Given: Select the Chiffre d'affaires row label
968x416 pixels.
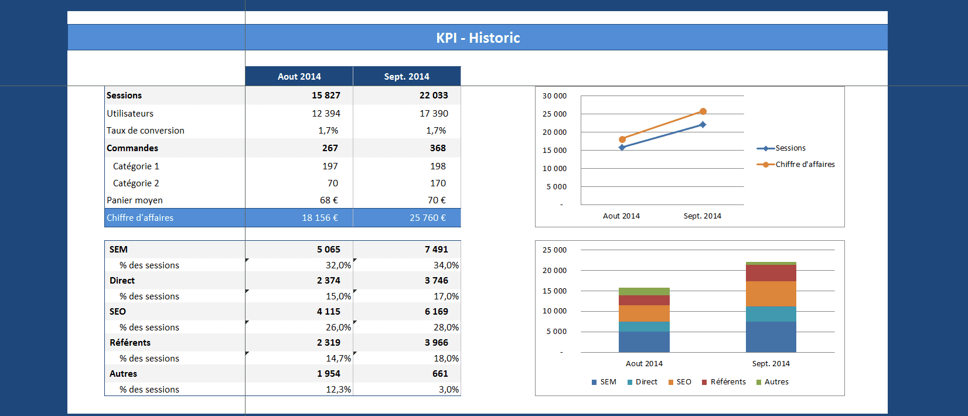Looking at the screenshot, I should point(140,218).
